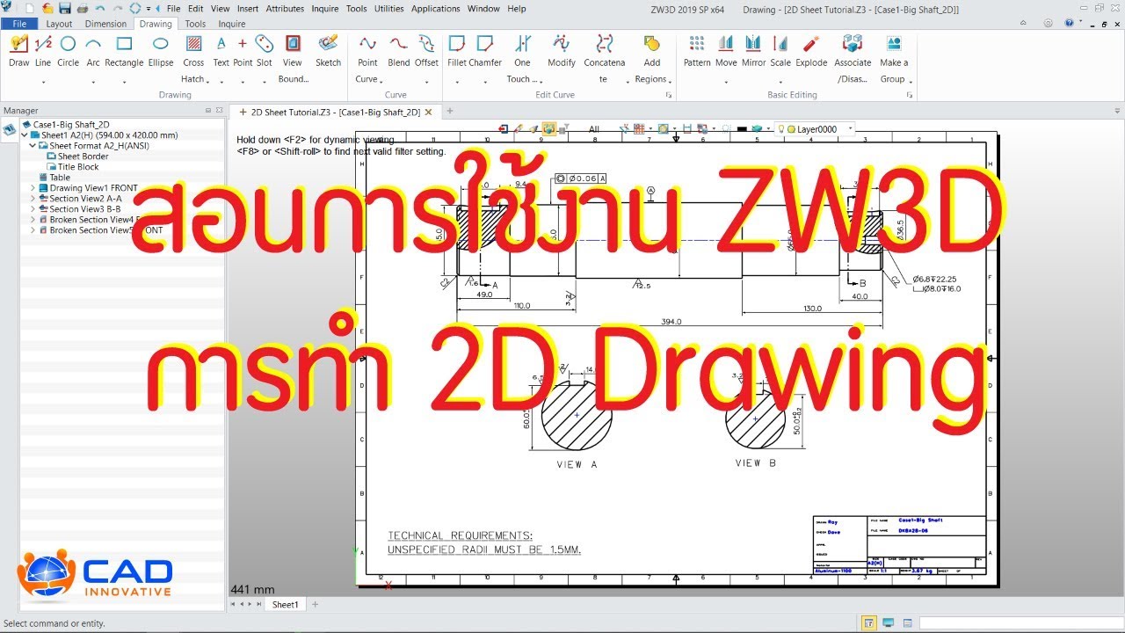Click the Save icon in quick access toolbar
The image size is (1125, 633).
[65, 8]
